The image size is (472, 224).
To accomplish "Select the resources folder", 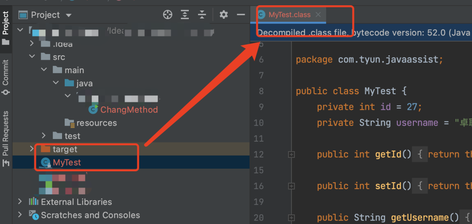I will point(96,123).
